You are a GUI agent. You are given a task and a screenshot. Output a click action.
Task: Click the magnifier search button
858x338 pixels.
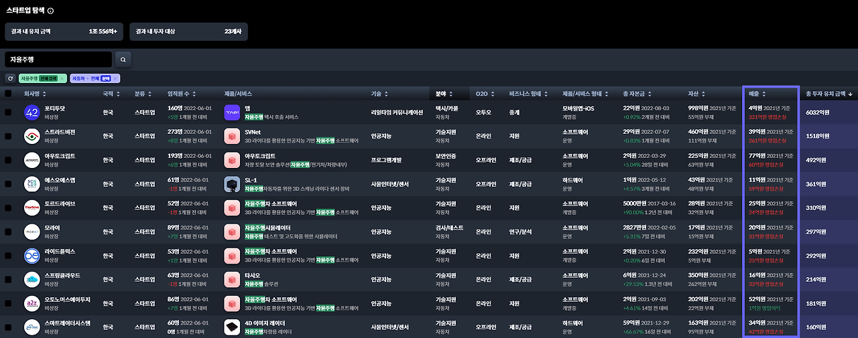(123, 60)
